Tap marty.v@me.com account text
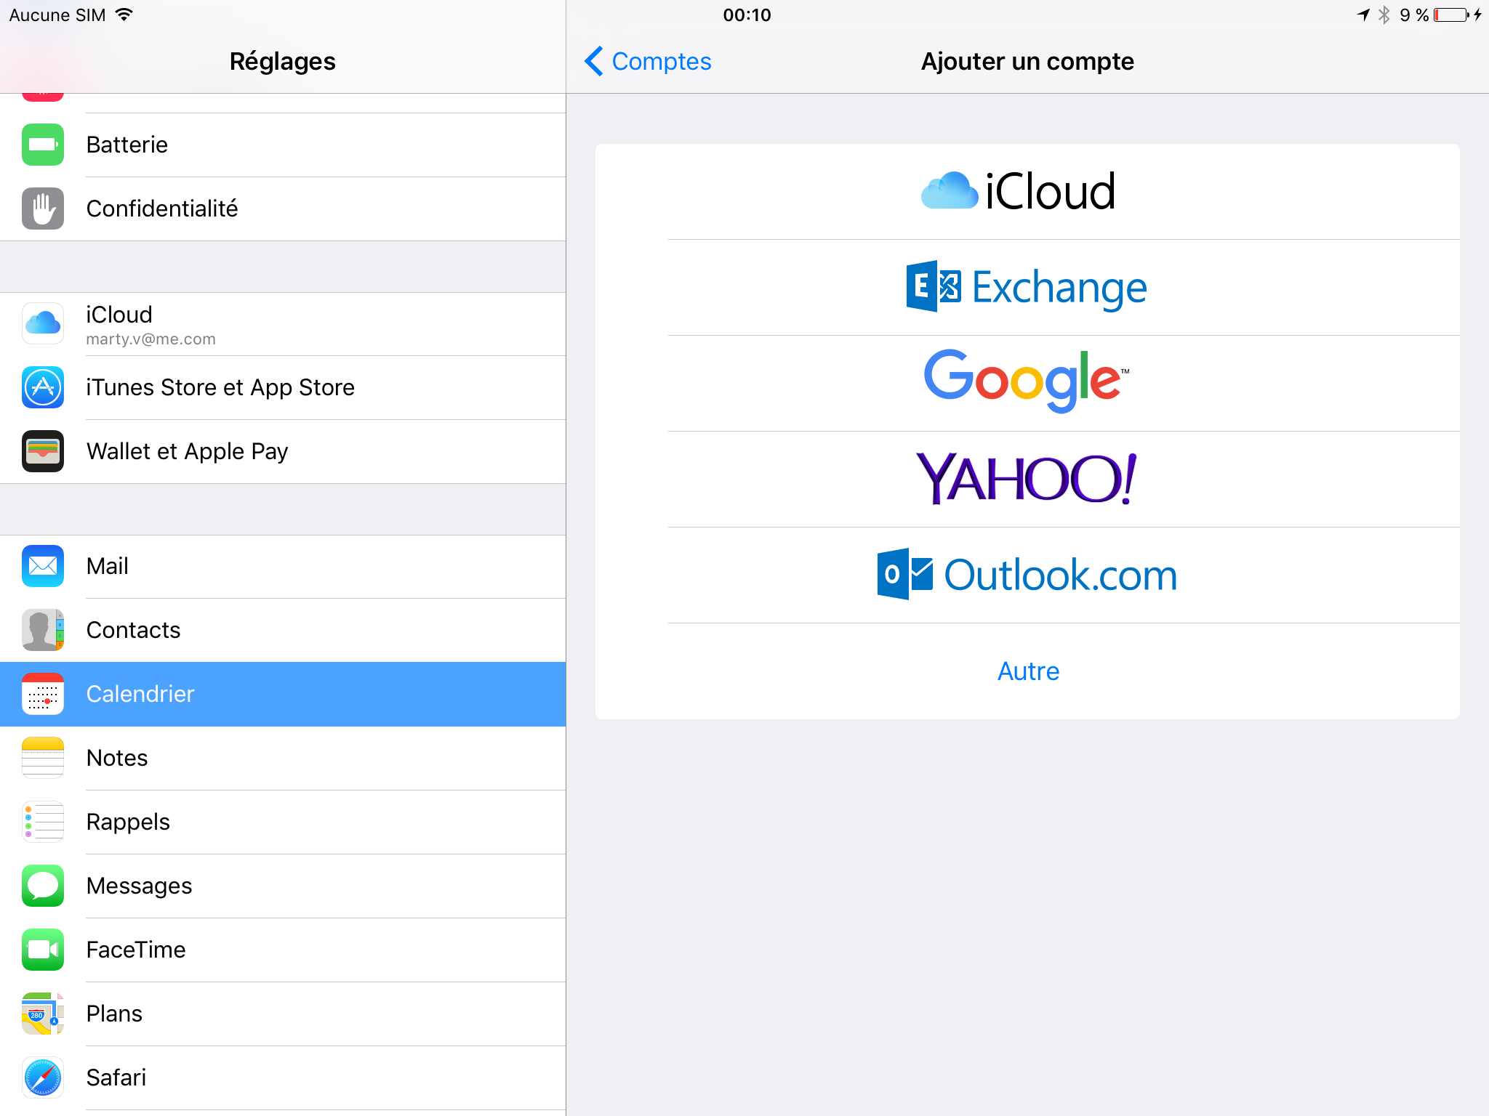This screenshot has width=1489, height=1116. coord(150,339)
